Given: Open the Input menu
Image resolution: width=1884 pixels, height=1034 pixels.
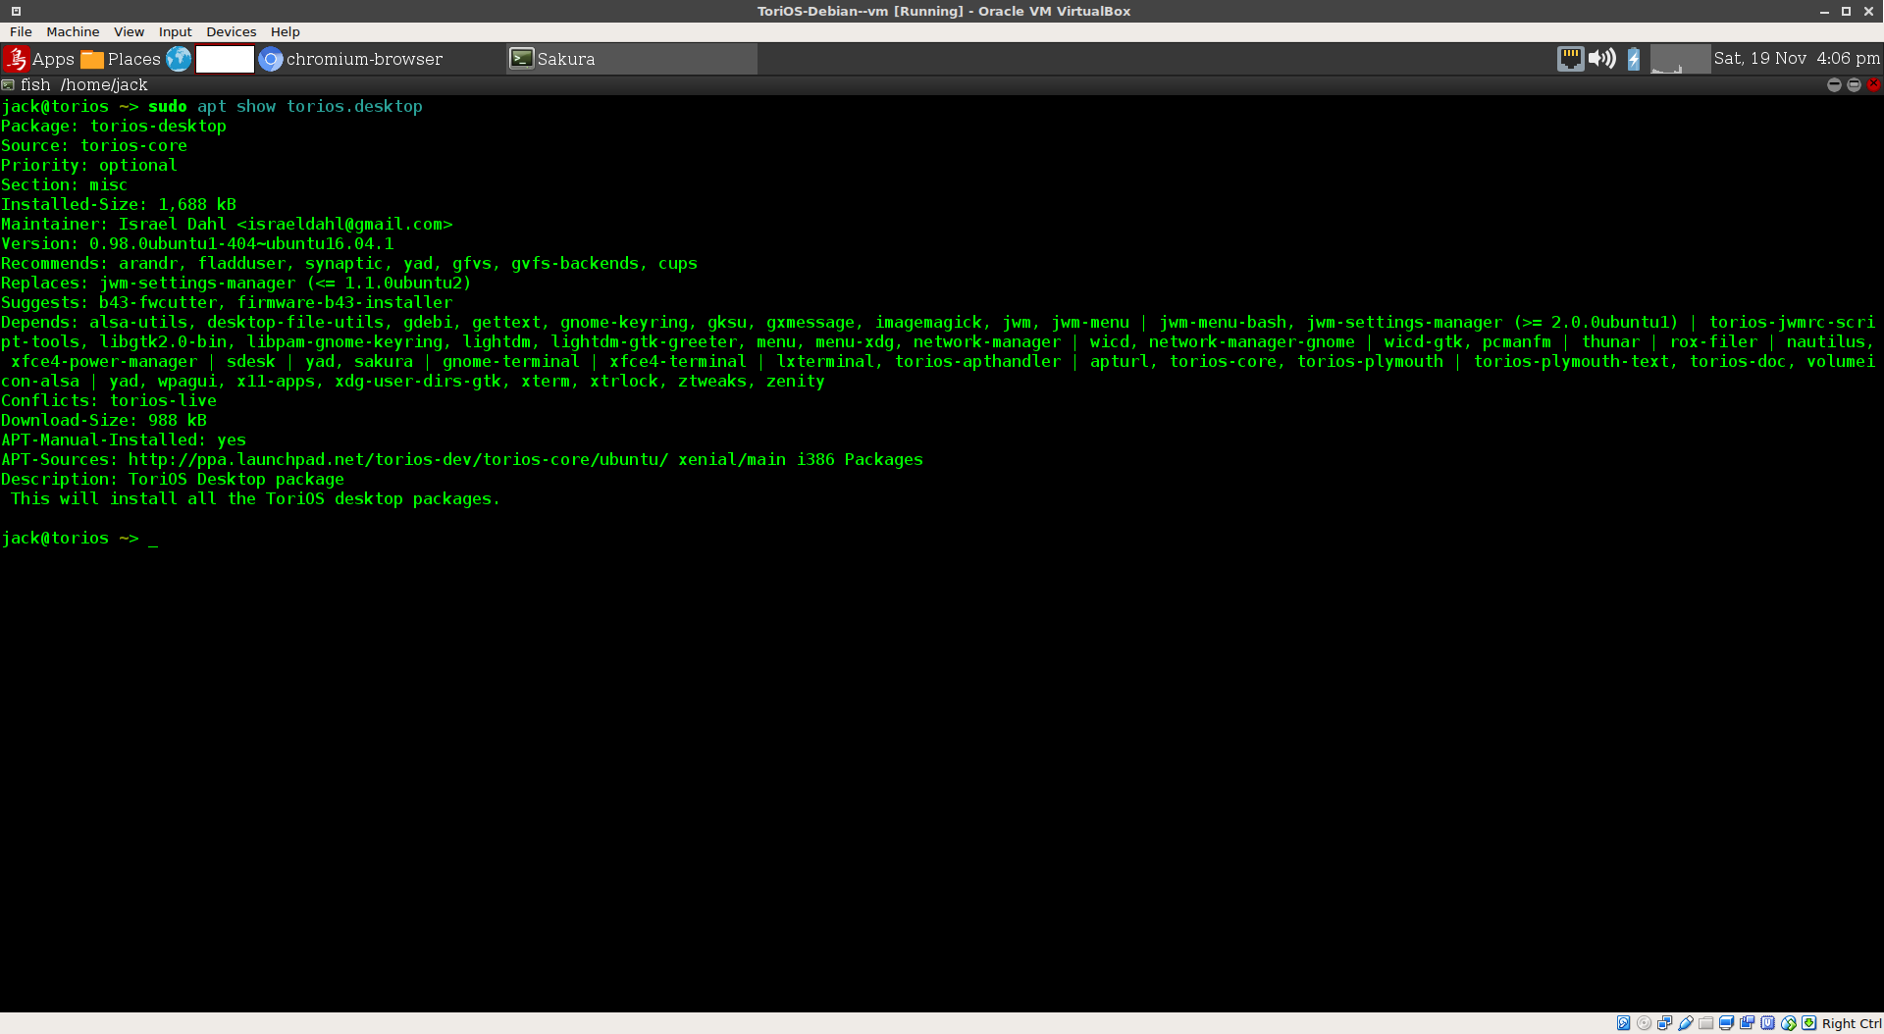Looking at the screenshot, I should (175, 31).
